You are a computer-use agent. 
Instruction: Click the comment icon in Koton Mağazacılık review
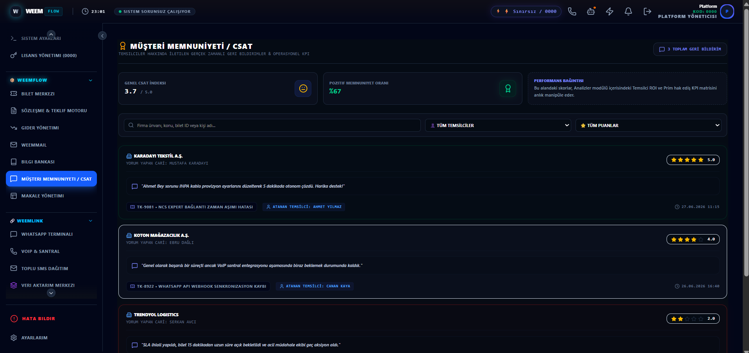(x=135, y=266)
